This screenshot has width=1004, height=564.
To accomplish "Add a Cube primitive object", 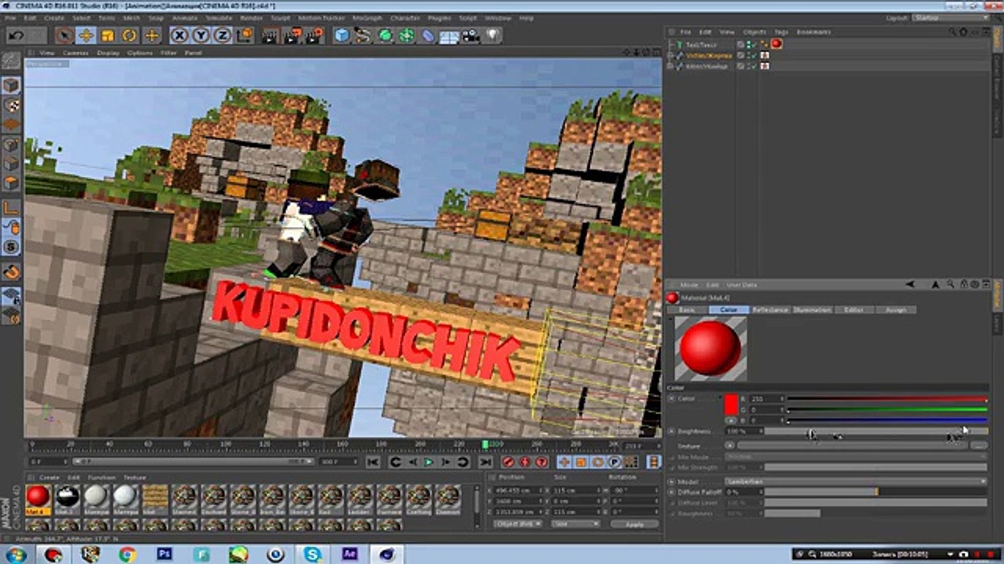I will point(341,36).
